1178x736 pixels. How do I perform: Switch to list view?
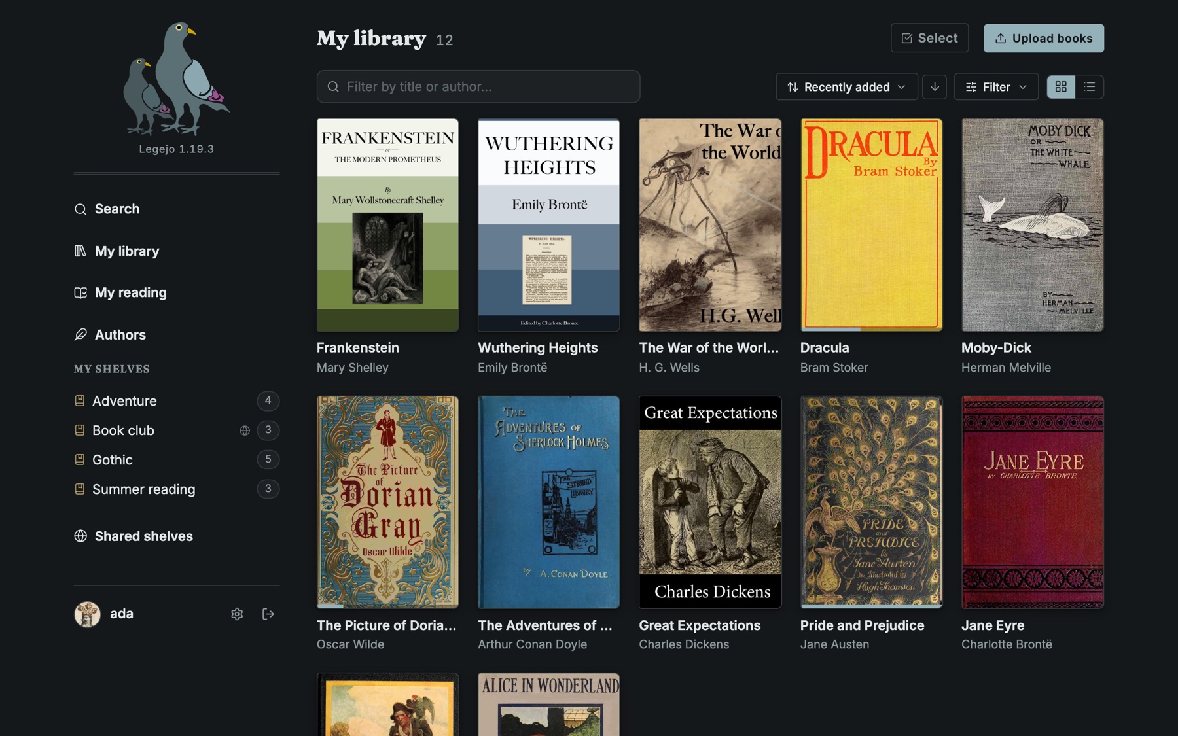click(x=1090, y=87)
